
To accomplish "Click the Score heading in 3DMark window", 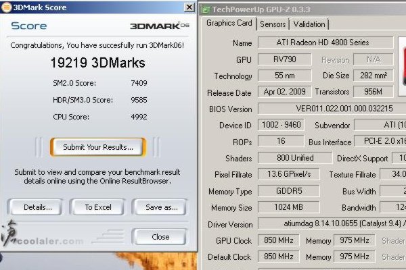I will click(x=28, y=26).
